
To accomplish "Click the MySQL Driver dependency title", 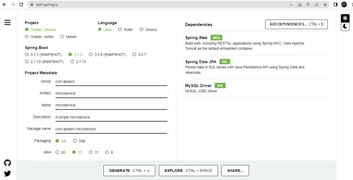I will click(x=198, y=86).
